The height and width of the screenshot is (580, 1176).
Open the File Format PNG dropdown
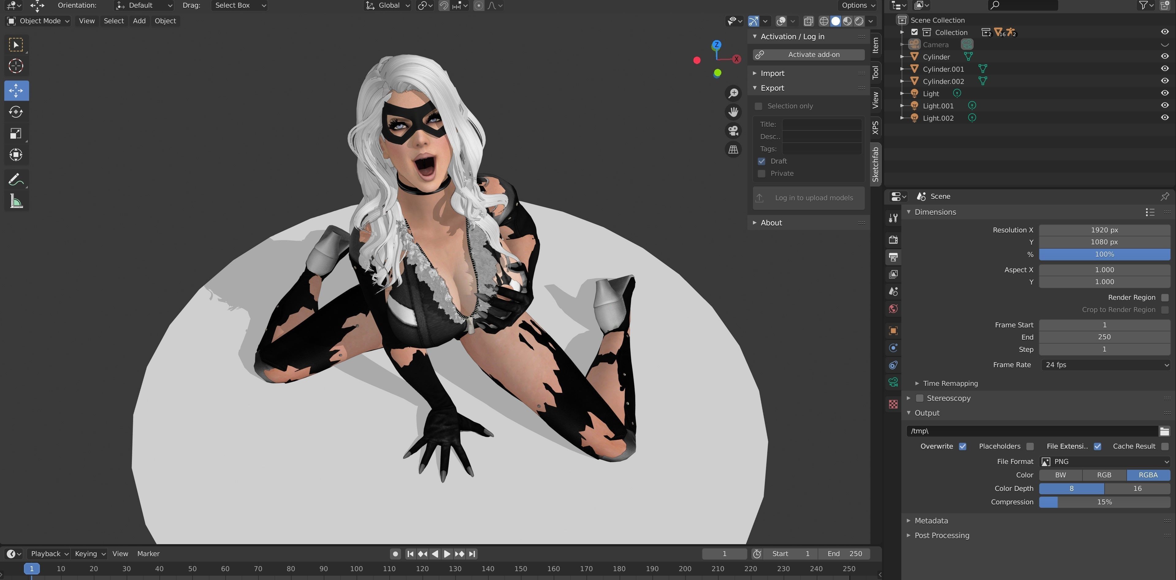(1104, 462)
